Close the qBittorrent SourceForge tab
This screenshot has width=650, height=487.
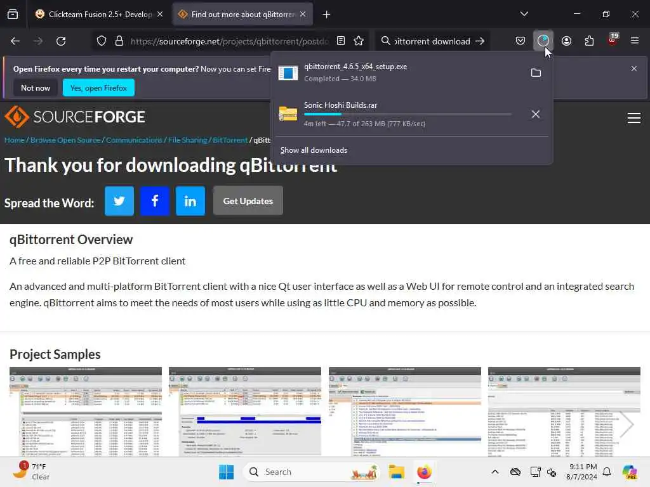tap(303, 14)
